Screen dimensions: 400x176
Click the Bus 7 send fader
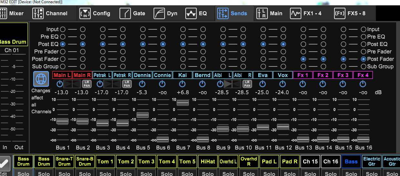pos(183,103)
